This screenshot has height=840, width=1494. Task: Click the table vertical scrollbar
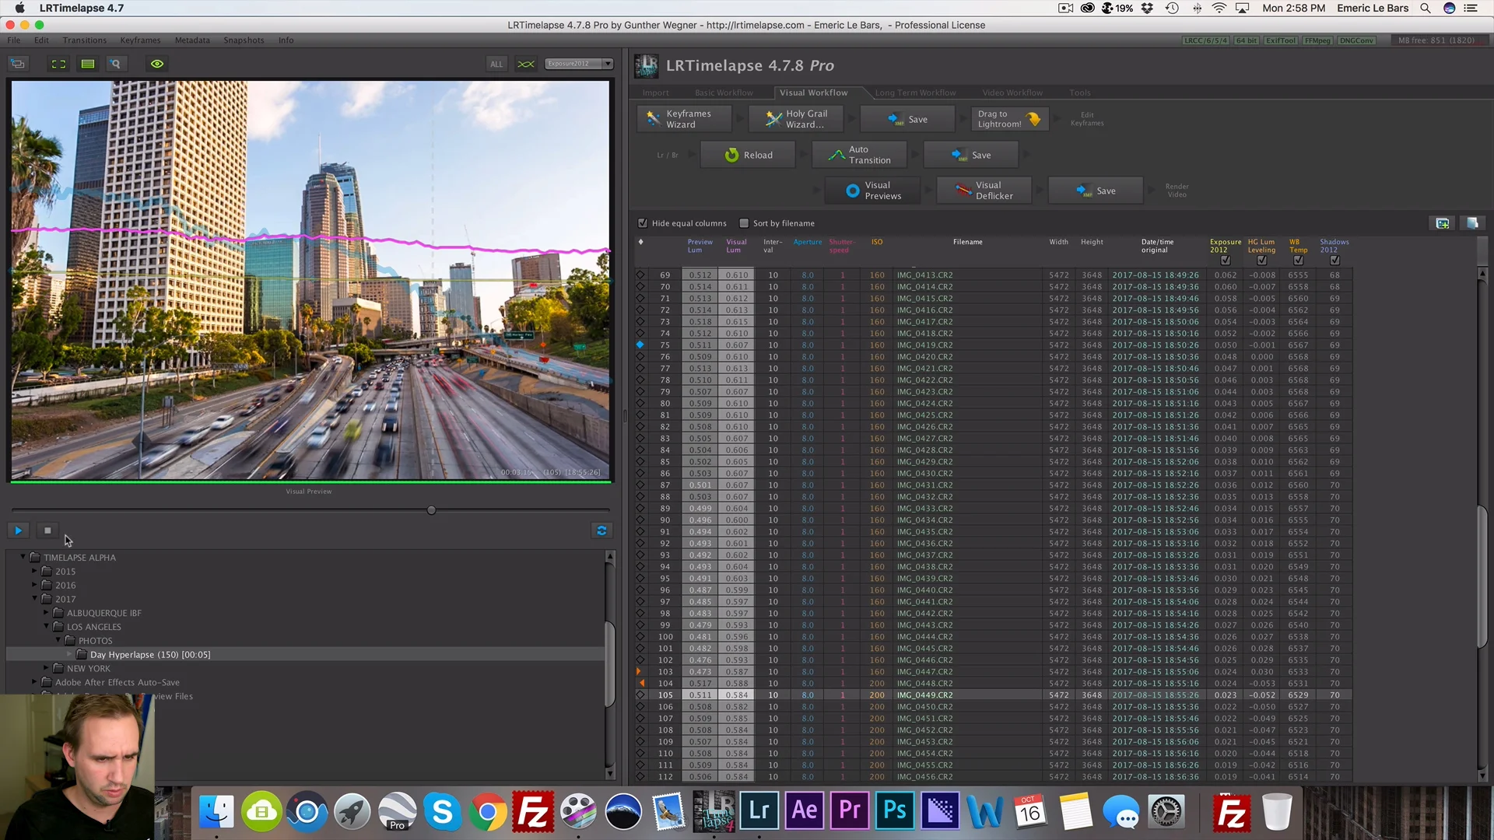click(x=1482, y=576)
